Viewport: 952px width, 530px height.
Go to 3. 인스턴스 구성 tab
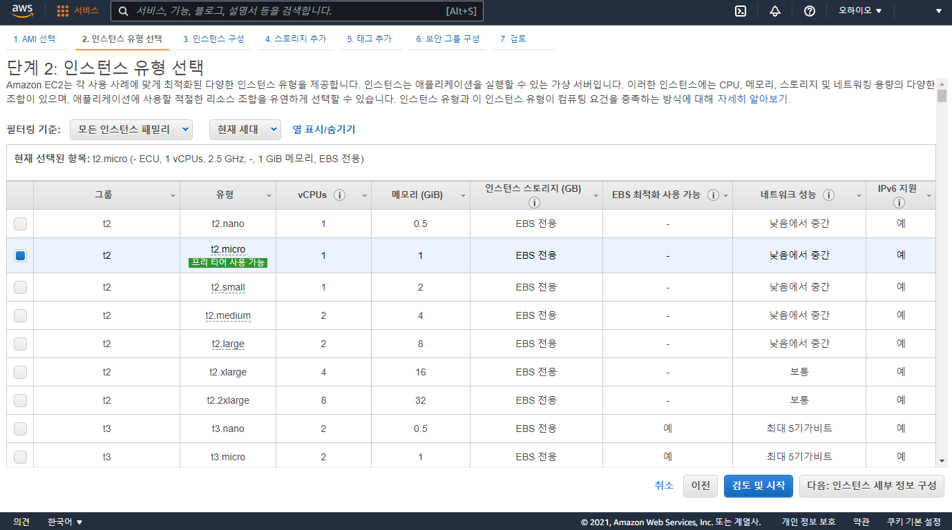coord(213,39)
